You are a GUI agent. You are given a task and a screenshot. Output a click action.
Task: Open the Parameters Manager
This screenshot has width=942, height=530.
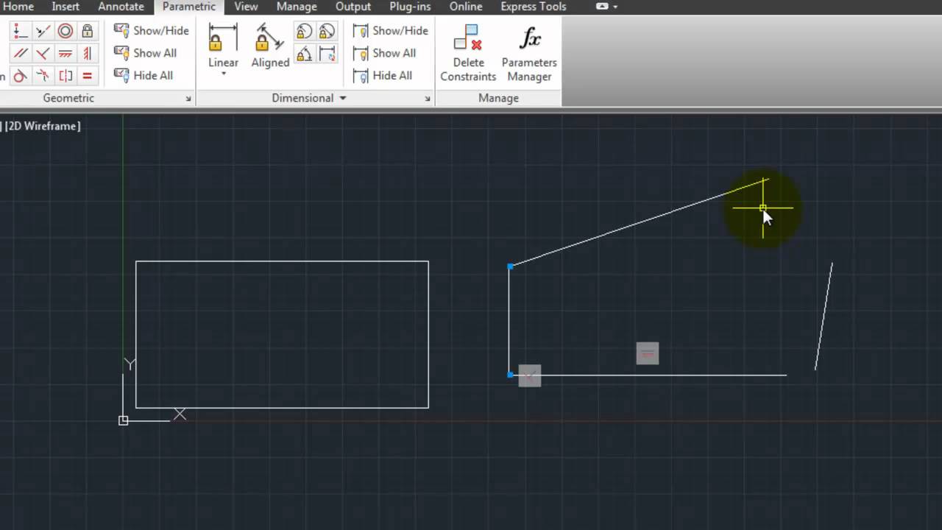529,53
